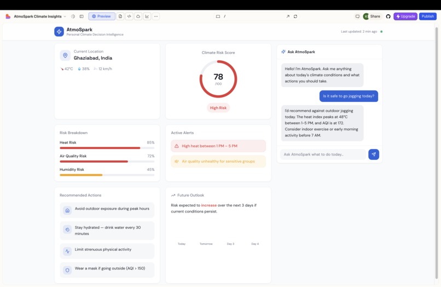This screenshot has height=287, width=441.
Task: Click the activity pulse icon beside Limit strenuous activity
Action: coord(67,251)
